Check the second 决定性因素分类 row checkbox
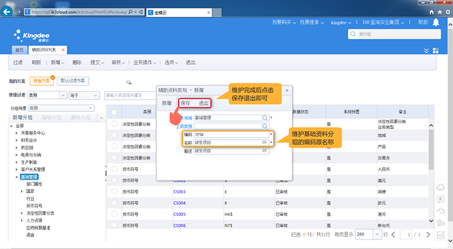Viewport: 453px width, 249px height. coord(115,135)
